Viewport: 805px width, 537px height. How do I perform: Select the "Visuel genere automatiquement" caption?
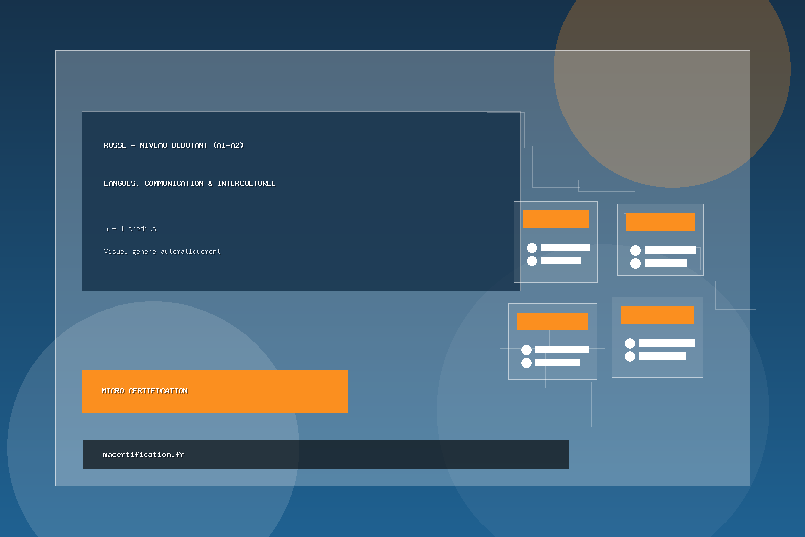(162, 251)
